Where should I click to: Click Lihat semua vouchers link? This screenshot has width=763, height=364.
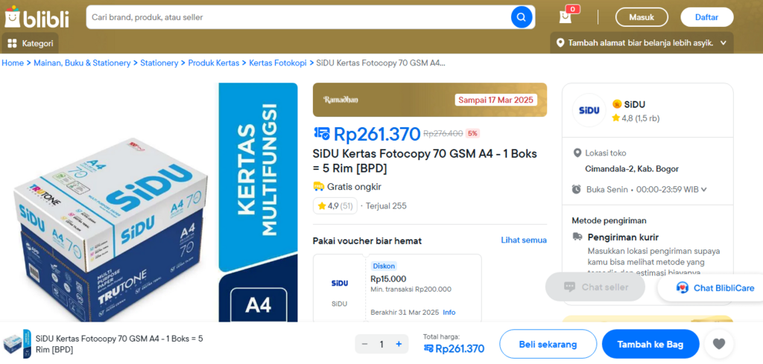[524, 240]
